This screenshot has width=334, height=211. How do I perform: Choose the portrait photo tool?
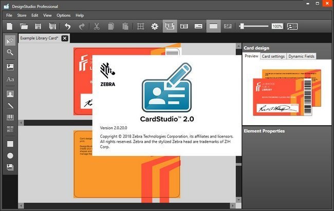coord(10,93)
